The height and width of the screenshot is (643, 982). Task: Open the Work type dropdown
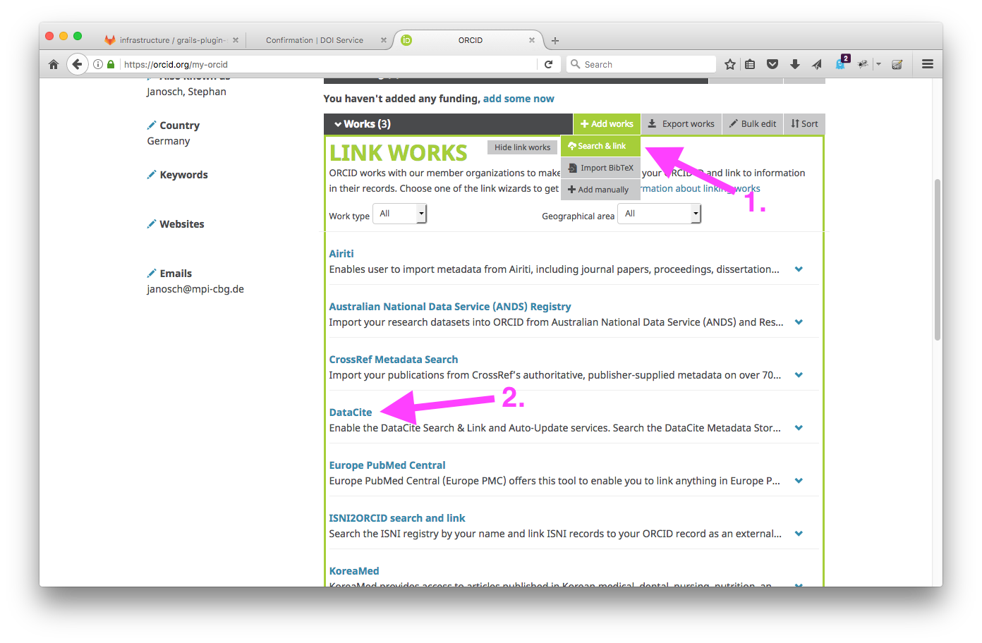pyautogui.click(x=399, y=214)
